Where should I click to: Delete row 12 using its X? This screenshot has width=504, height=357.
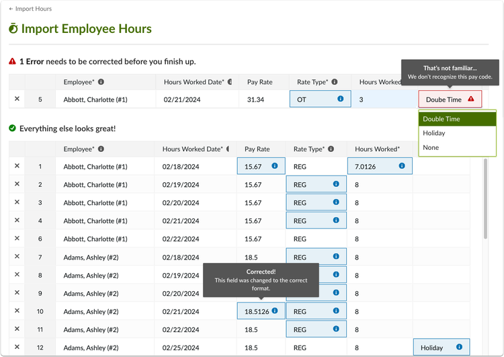17,347
